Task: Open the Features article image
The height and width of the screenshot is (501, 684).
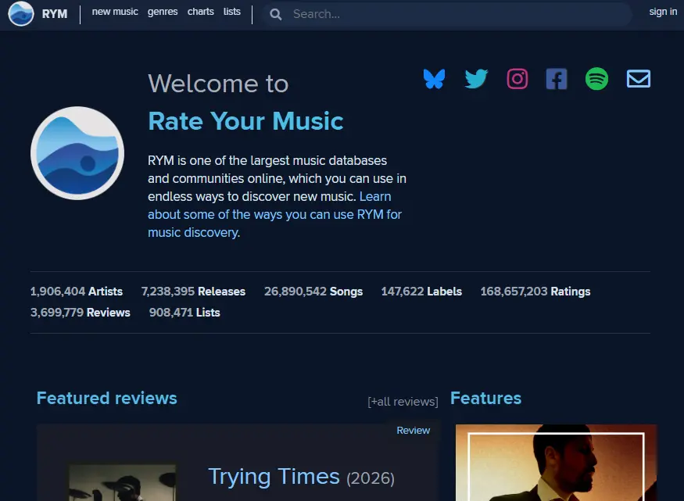Action: click(556, 463)
